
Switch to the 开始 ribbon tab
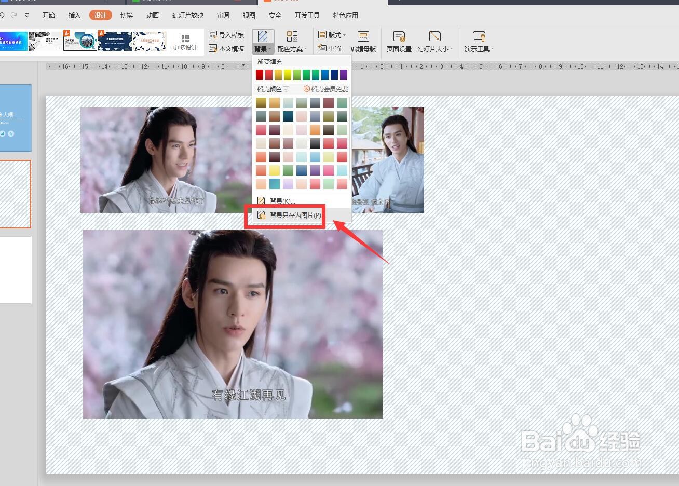coord(49,15)
